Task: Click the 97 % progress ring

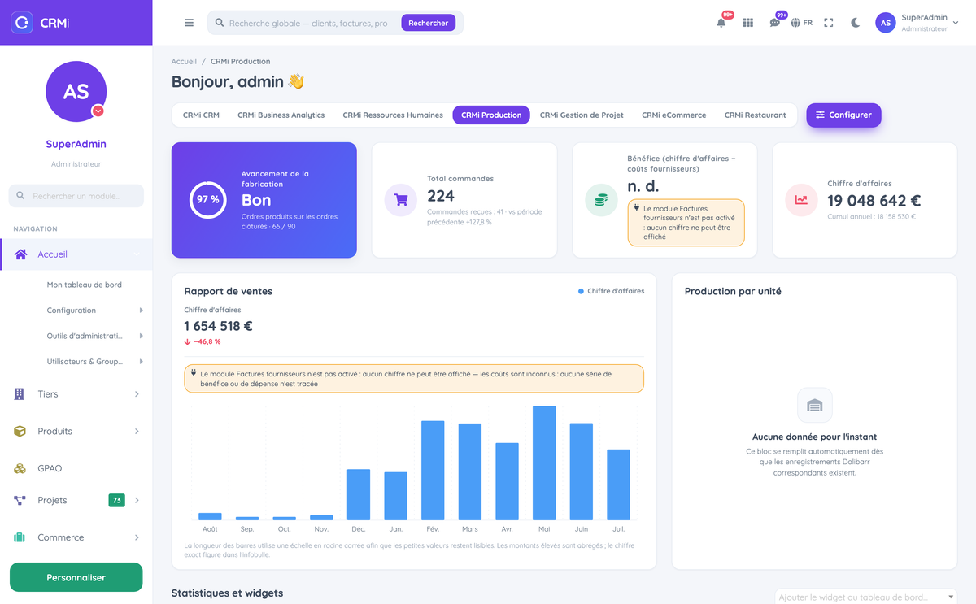Action: (208, 200)
